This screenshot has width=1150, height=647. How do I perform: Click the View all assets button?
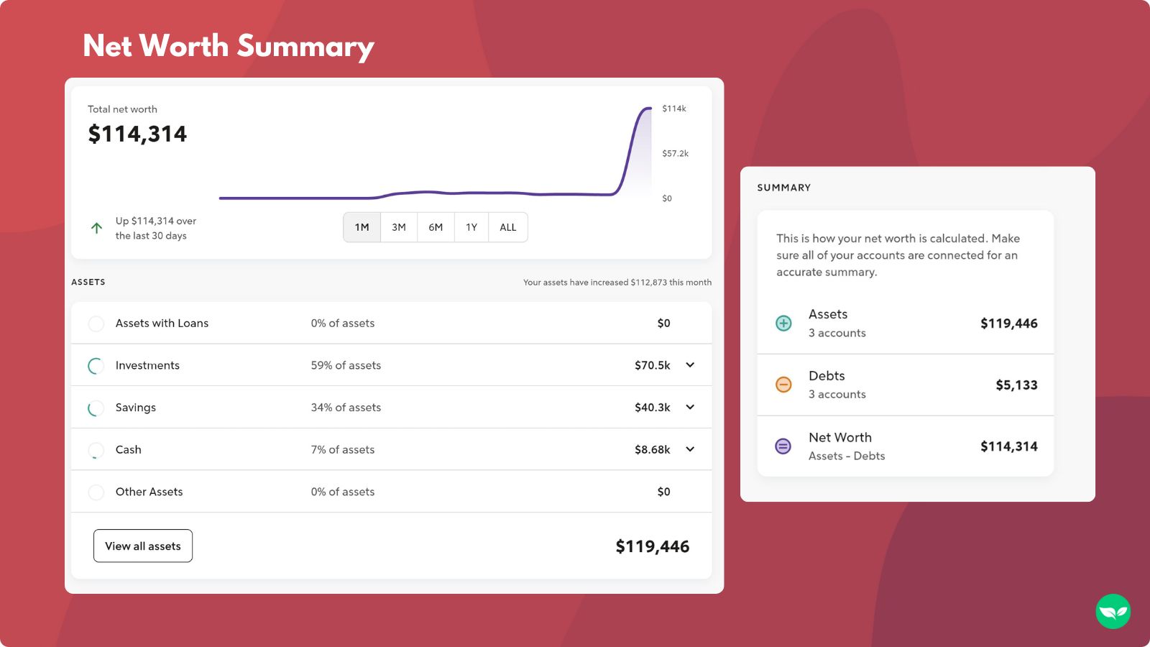pyautogui.click(x=142, y=546)
